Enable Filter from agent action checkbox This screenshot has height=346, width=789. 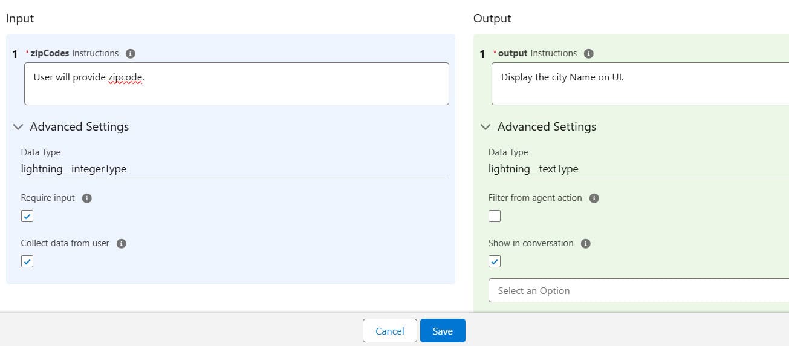click(495, 216)
